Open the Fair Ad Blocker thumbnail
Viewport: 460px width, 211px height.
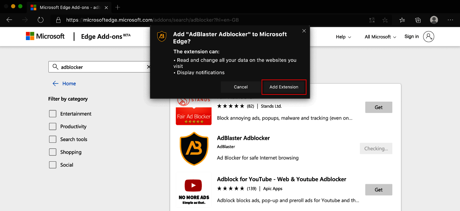[x=194, y=112]
